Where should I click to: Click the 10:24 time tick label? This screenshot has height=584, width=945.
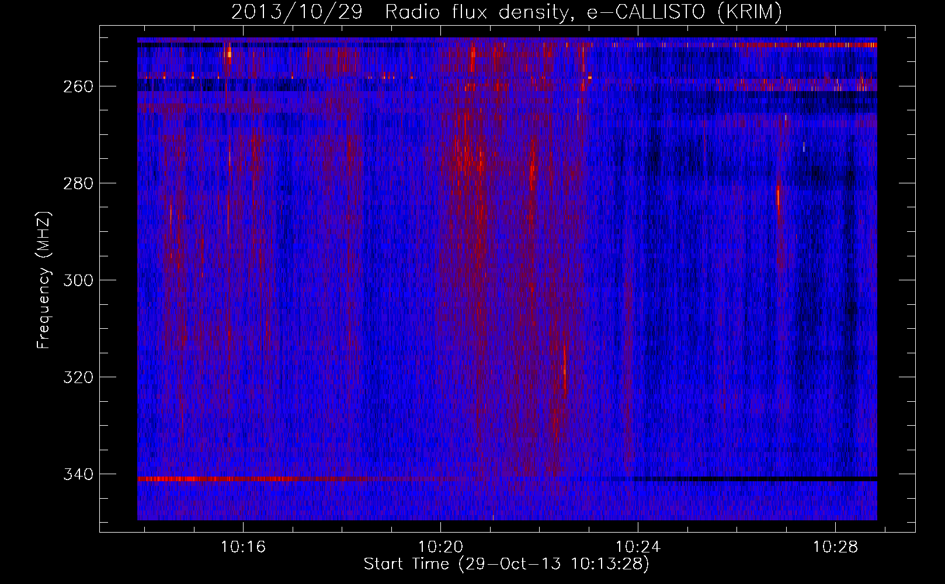tap(638, 547)
